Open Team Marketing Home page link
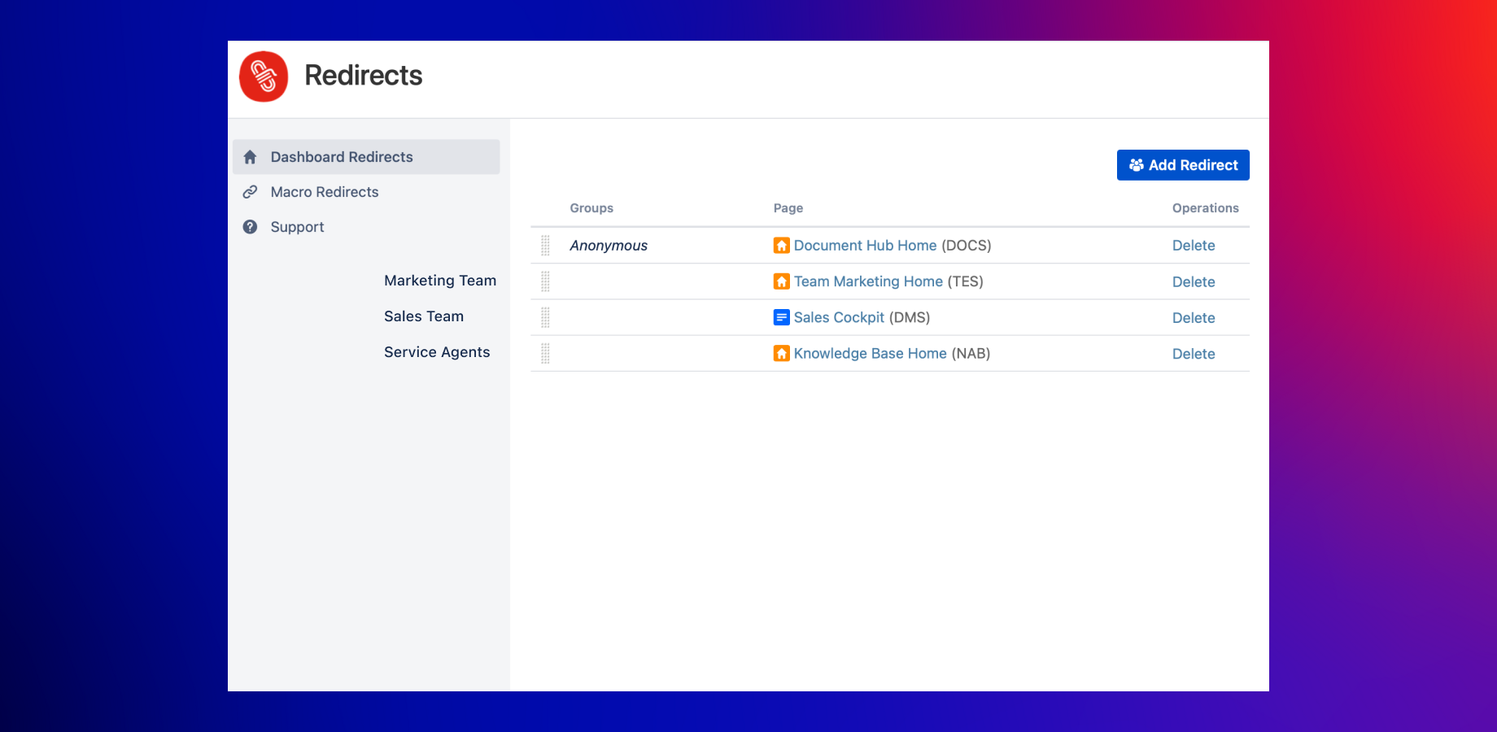This screenshot has height=732, width=1497. (x=868, y=281)
